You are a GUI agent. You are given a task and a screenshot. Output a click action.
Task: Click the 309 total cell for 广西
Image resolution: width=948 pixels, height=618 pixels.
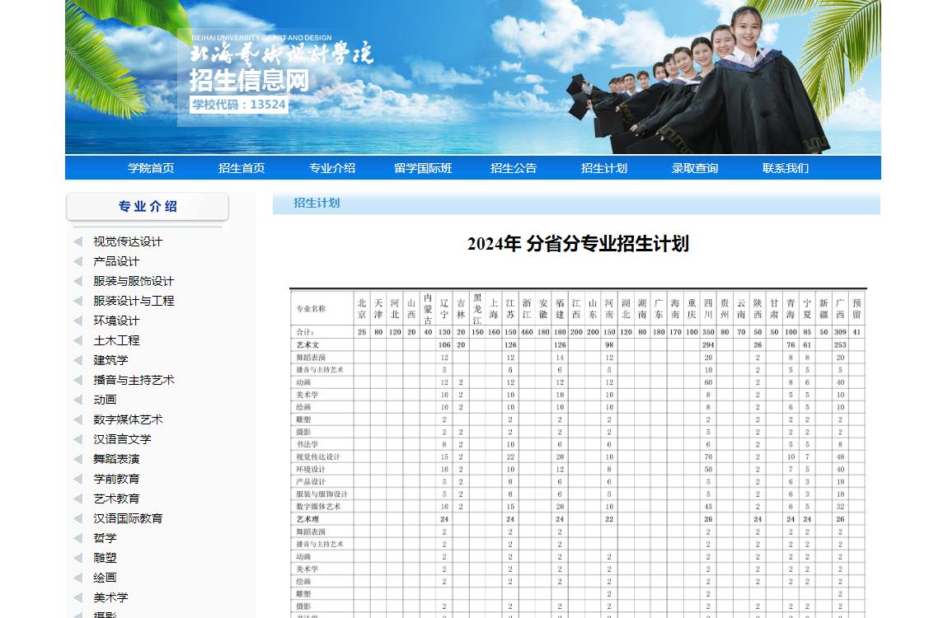point(840,332)
